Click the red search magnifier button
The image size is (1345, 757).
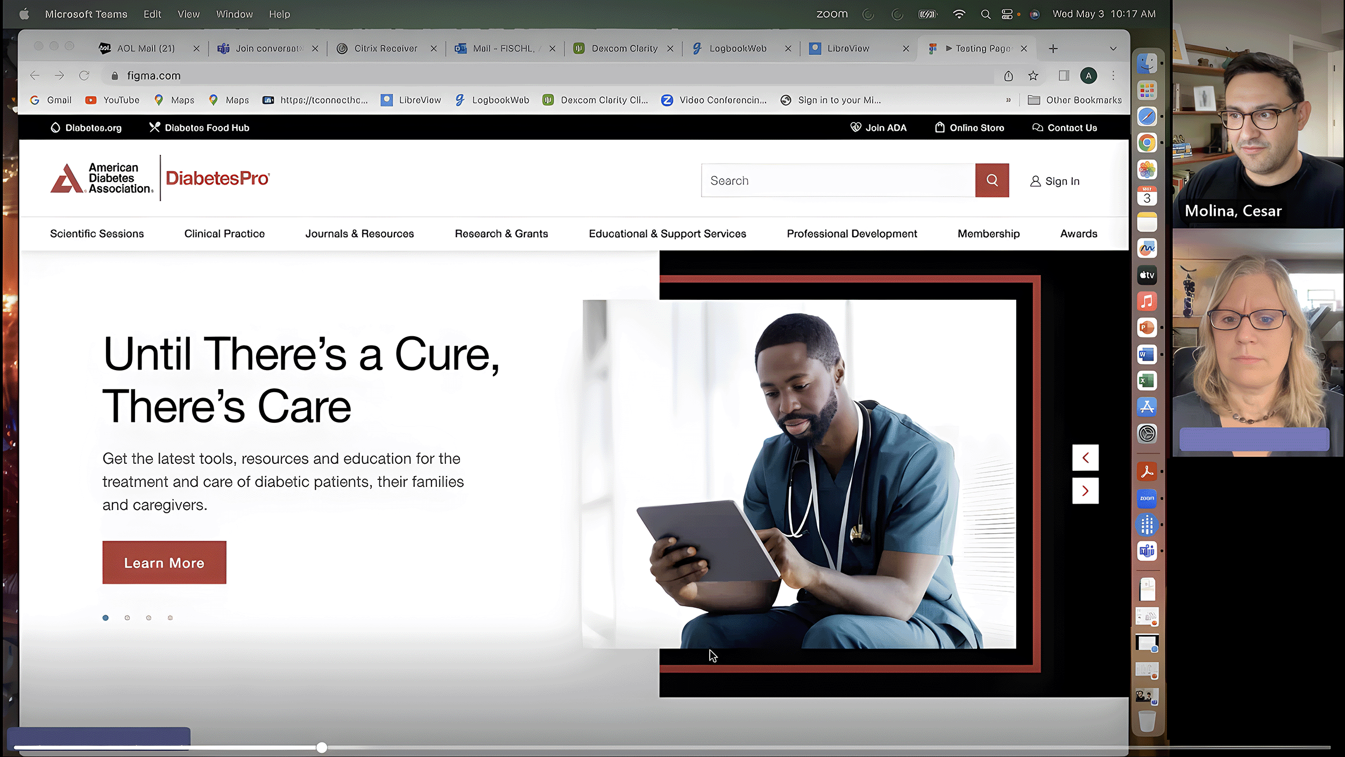[992, 180]
